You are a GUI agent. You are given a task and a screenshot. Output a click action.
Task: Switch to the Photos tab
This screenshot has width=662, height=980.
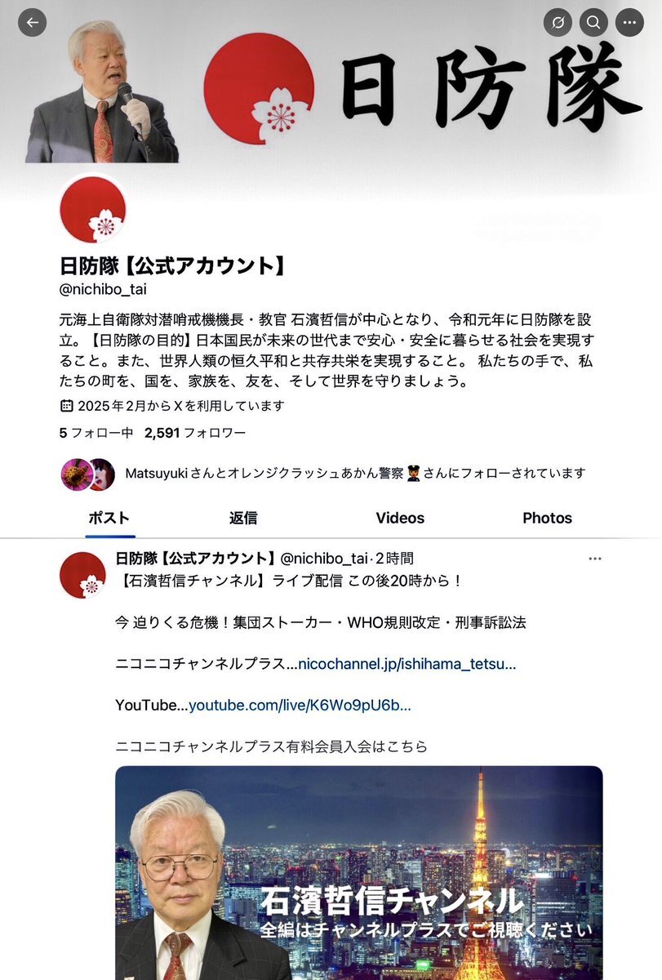point(547,518)
